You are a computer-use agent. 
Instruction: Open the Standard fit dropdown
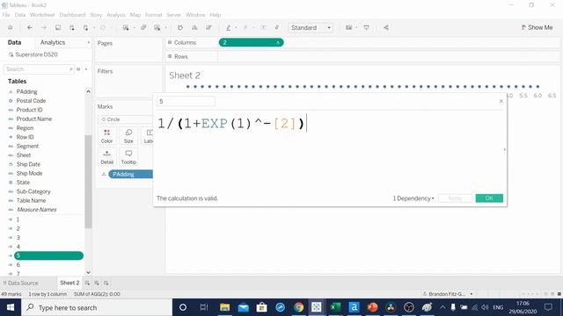[x=311, y=27]
